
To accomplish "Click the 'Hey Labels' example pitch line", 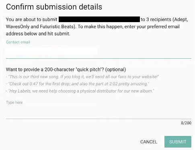I will point(80,91).
